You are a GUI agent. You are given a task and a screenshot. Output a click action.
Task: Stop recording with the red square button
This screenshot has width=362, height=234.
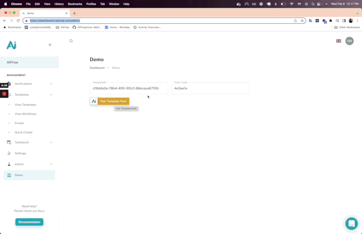click(4, 94)
